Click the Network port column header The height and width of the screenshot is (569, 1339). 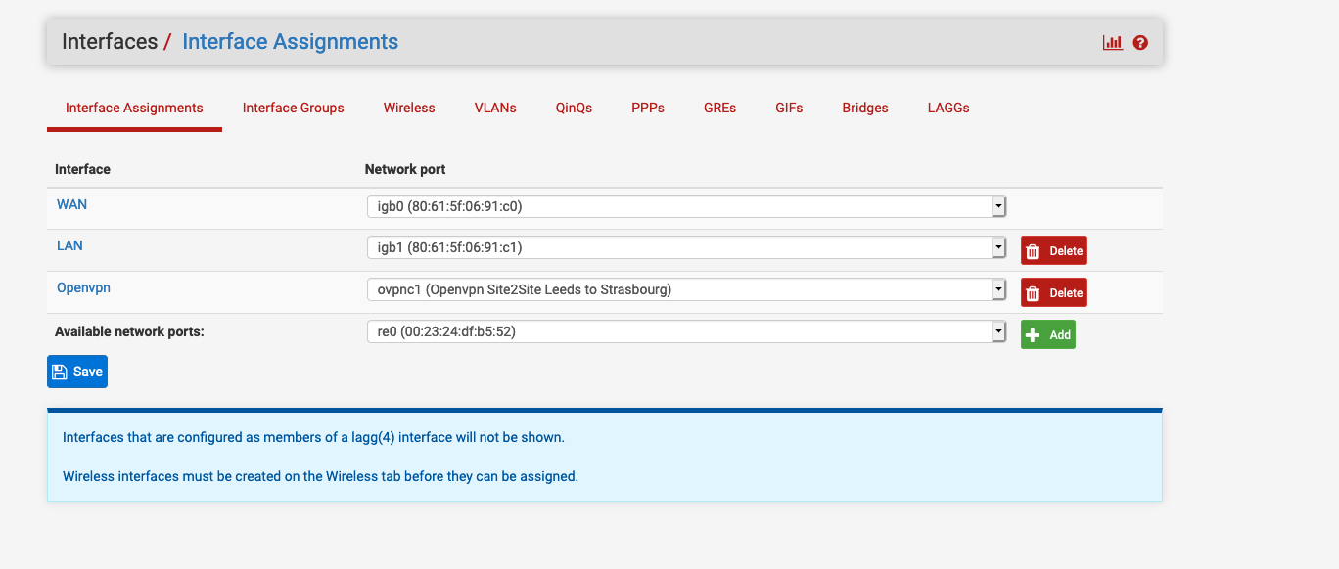pyautogui.click(x=405, y=169)
